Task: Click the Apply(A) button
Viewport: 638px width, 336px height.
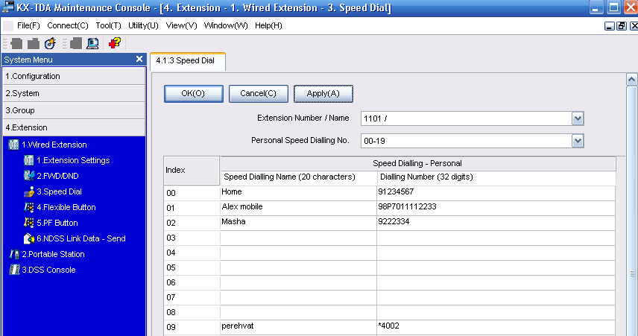Action: [323, 94]
